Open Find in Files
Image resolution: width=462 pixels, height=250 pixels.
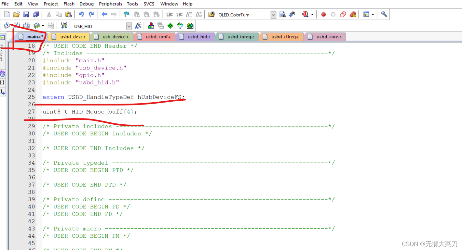211,15
